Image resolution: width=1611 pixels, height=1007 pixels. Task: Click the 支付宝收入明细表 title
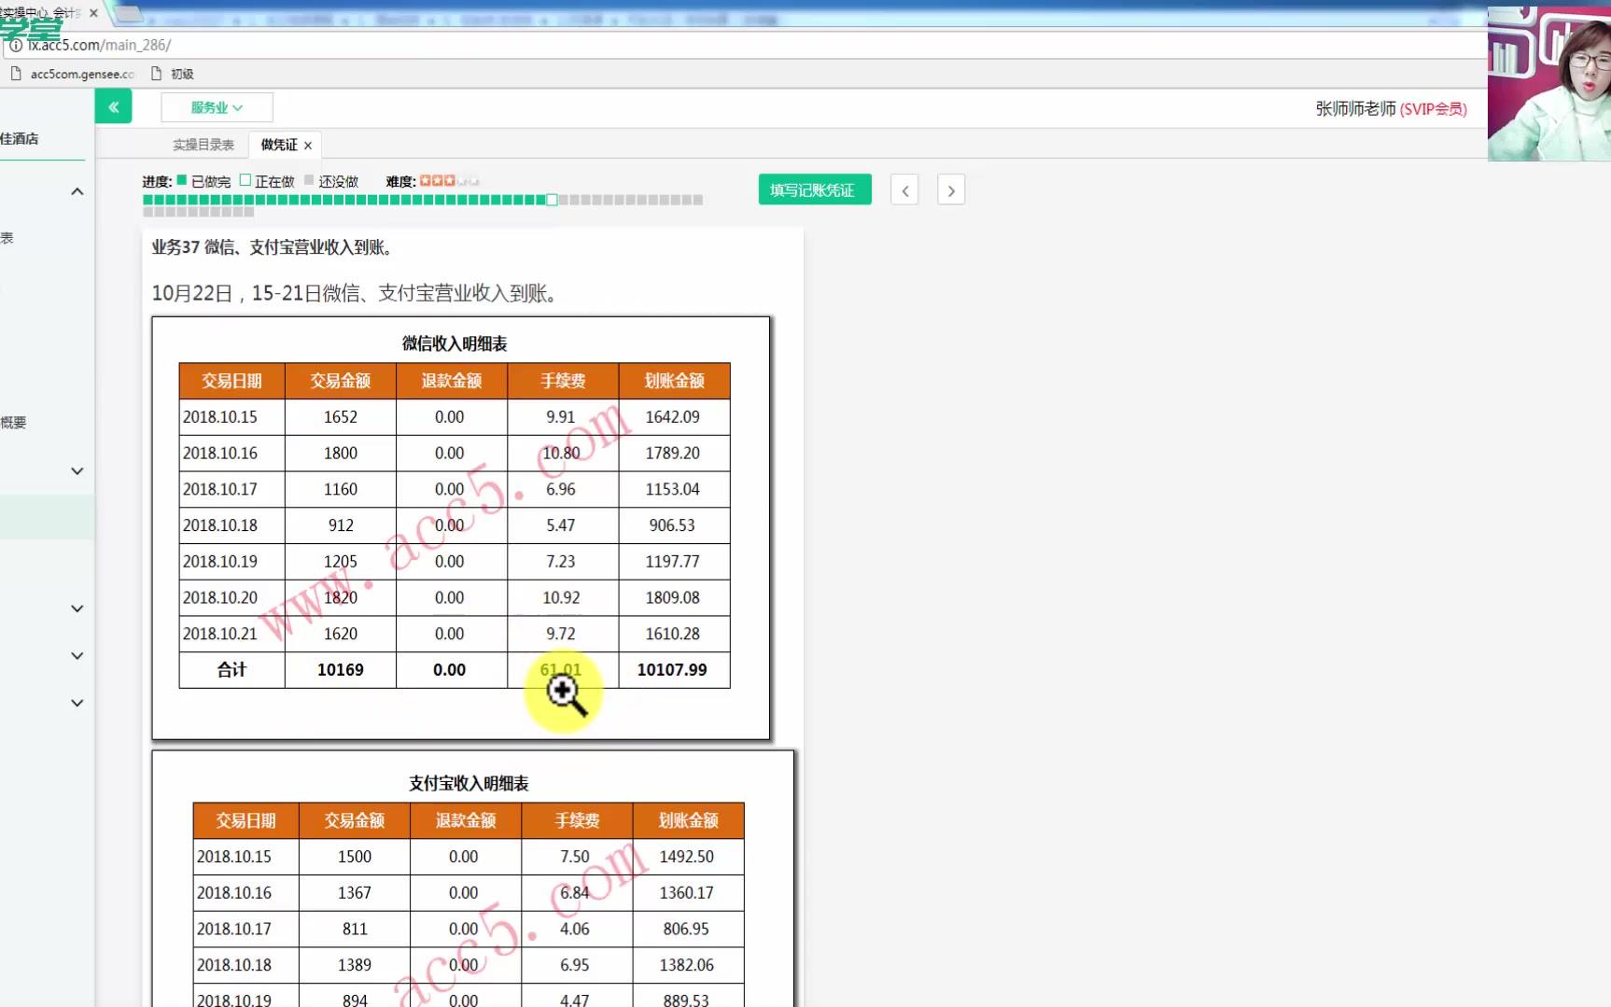[469, 783]
